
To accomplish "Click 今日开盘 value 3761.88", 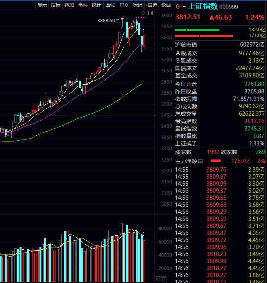I will [254, 84].
